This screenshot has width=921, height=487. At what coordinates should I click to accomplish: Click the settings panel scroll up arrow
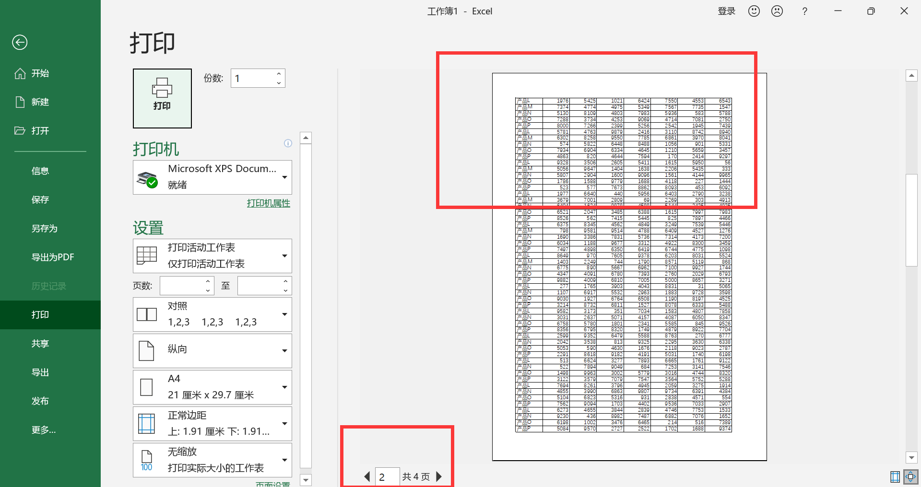pyautogui.click(x=306, y=138)
